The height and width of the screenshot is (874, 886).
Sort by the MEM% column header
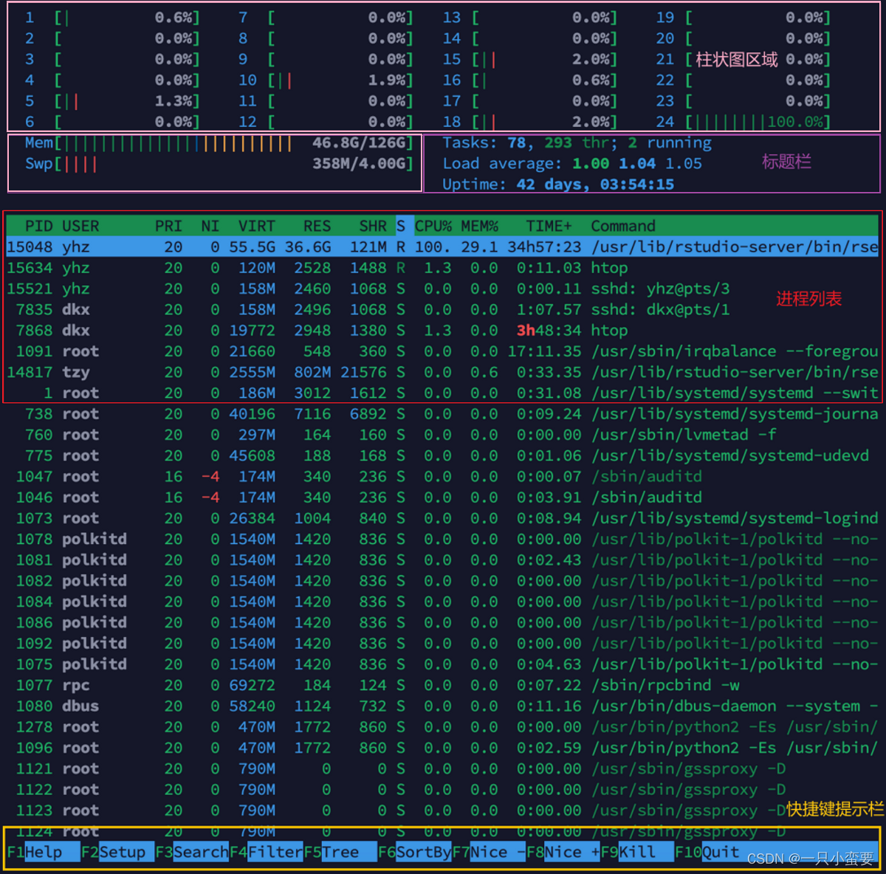pos(480,226)
